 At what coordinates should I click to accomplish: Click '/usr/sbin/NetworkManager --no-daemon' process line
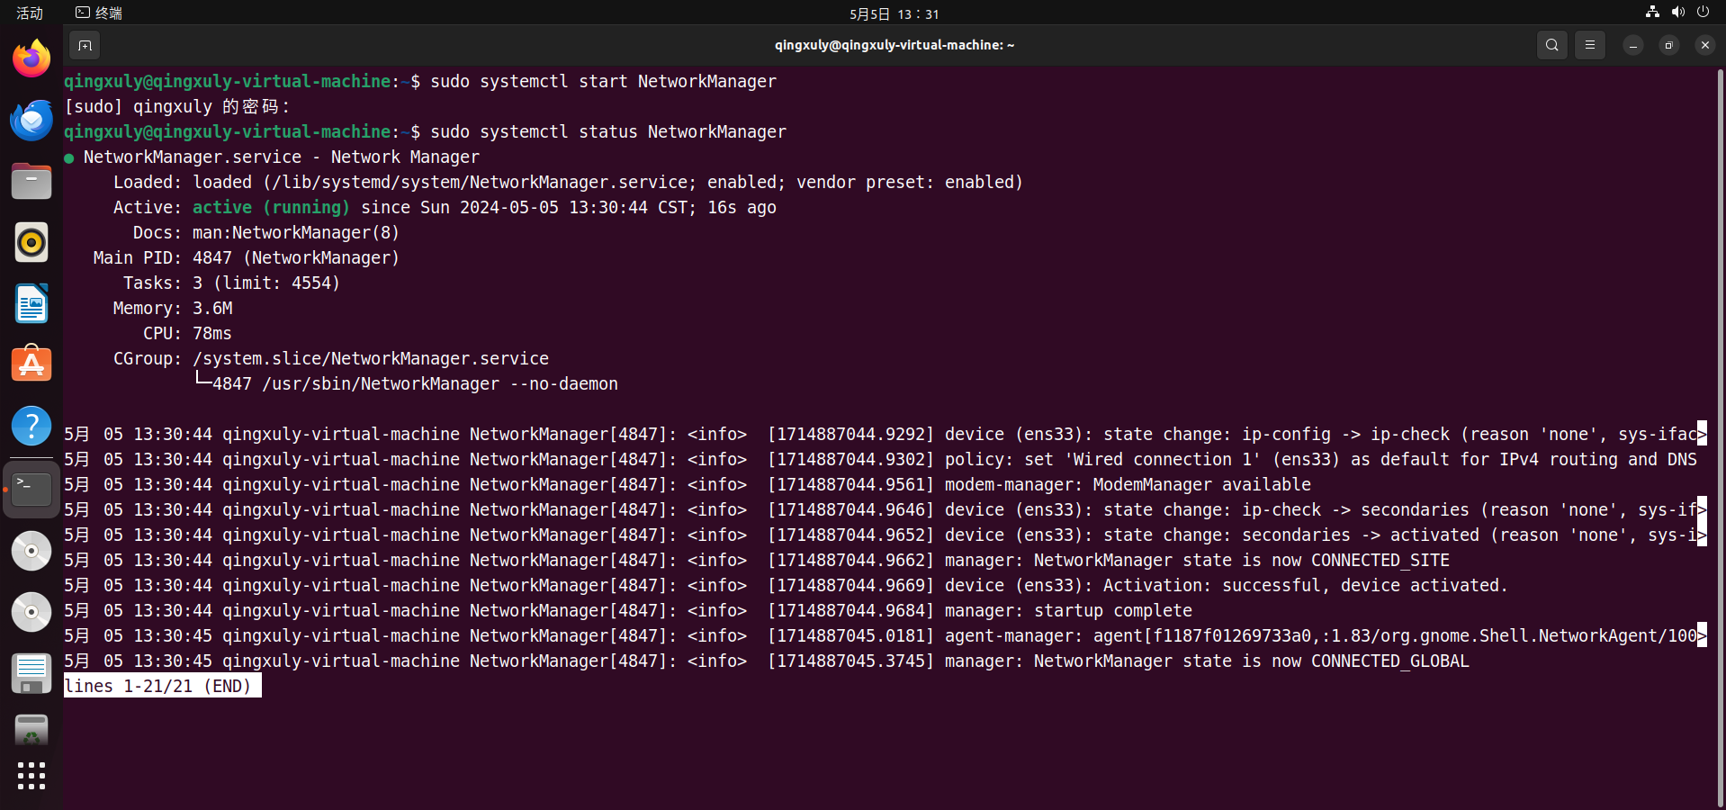pyautogui.click(x=440, y=384)
